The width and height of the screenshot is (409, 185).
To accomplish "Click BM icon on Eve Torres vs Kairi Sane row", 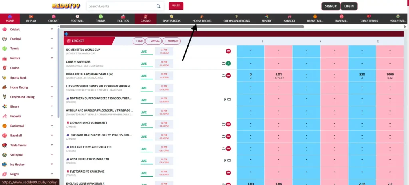I will (228, 173).
